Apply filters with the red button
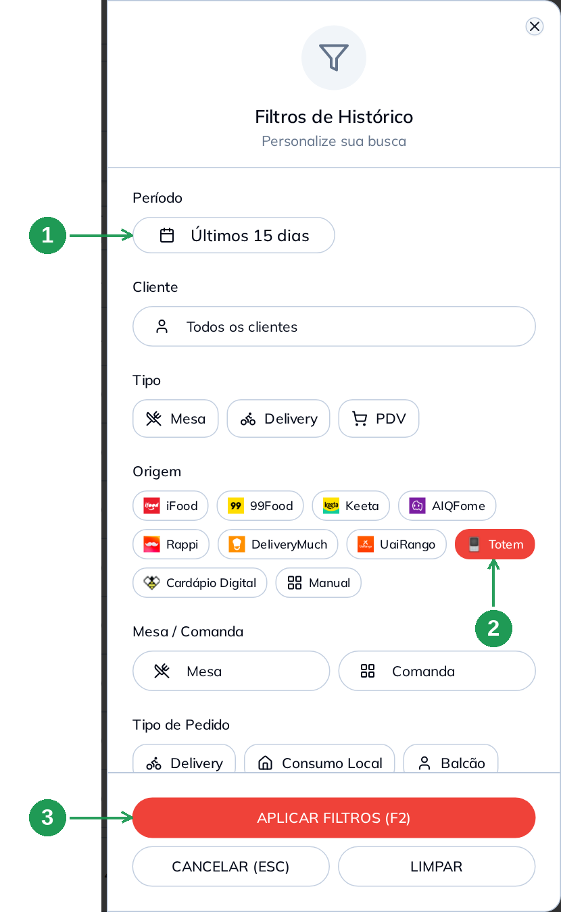Image resolution: width=561 pixels, height=912 pixels. click(334, 818)
